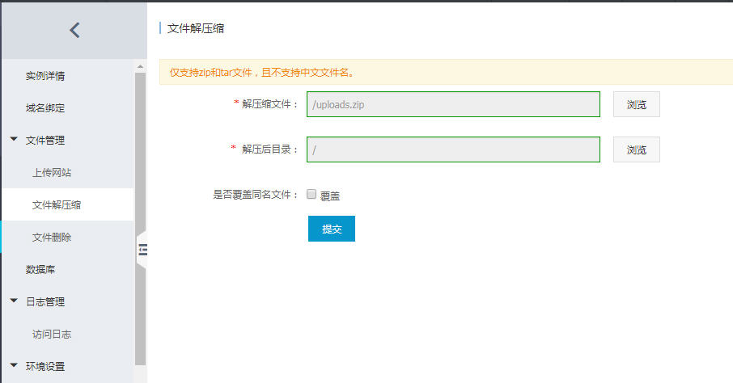Collapse the 环境设置 section arrow
This screenshot has width=733, height=383.
pos(14,365)
